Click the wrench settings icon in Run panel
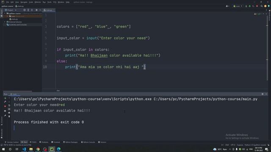 tap(5, 102)
